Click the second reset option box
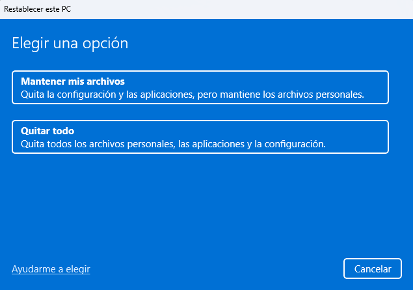This screenshot has height=290, width=413. (200, 137)
